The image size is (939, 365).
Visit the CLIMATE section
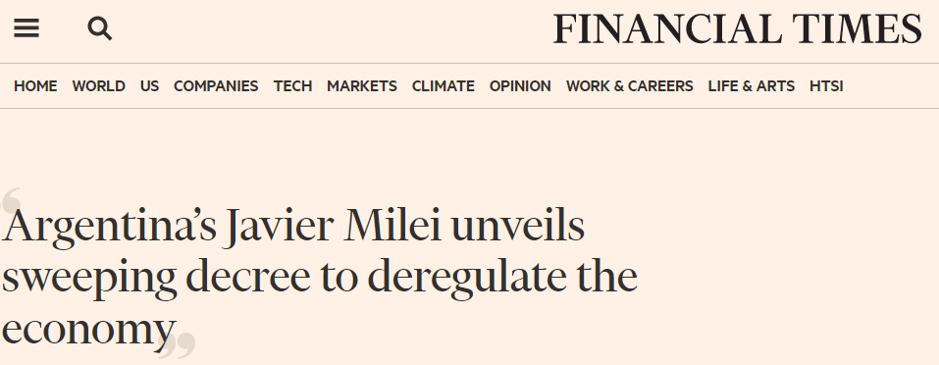[x=443, y=86]
